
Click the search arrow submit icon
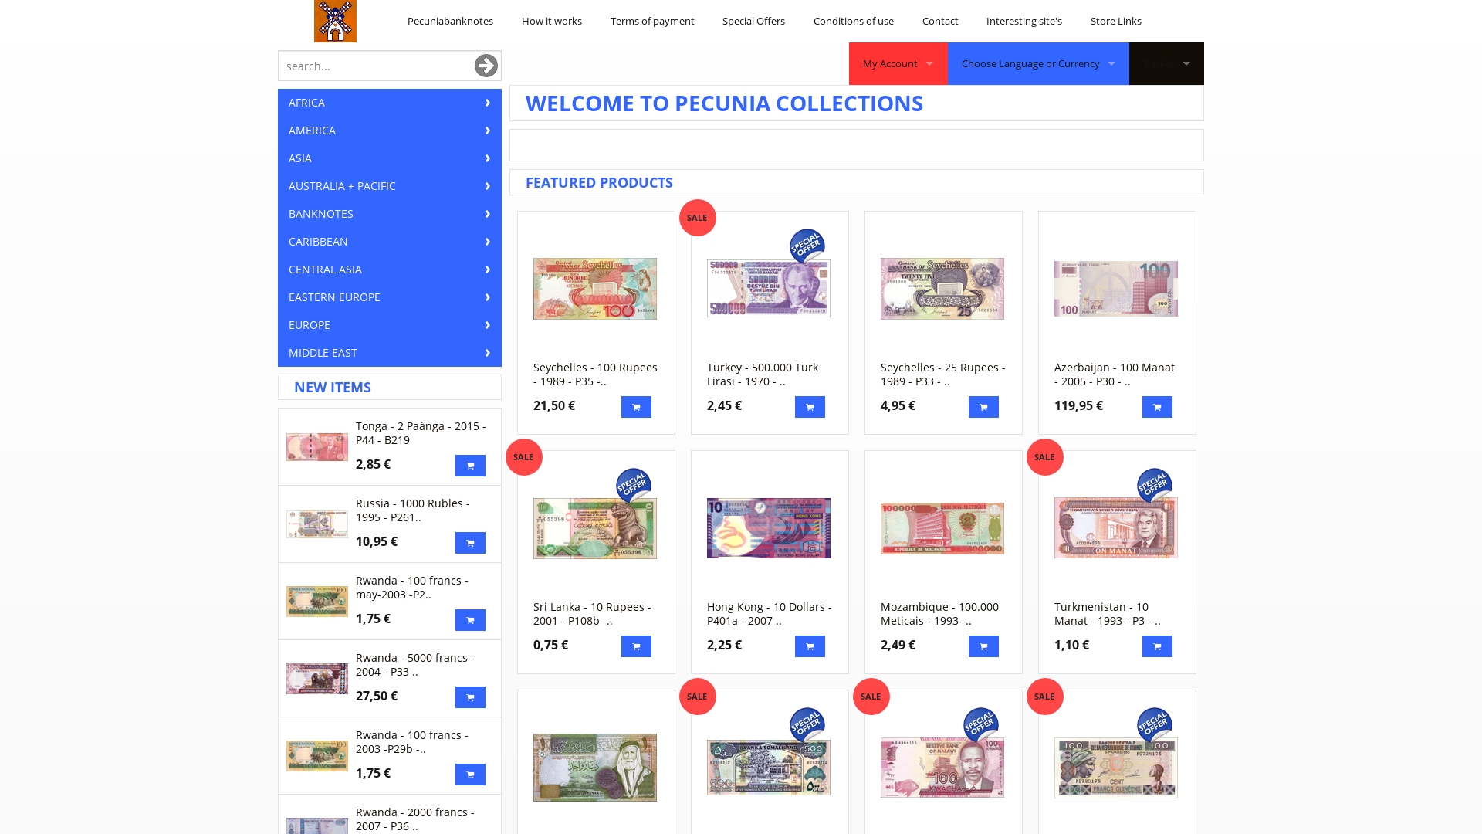tap(486, 66)
